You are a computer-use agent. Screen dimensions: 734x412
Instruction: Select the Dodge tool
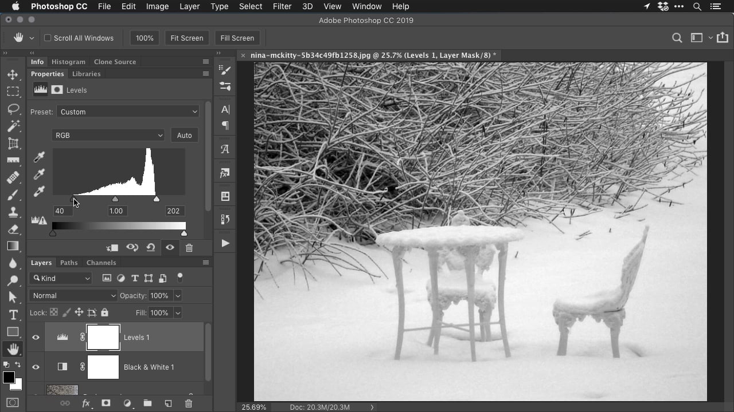tap(13, 280)
